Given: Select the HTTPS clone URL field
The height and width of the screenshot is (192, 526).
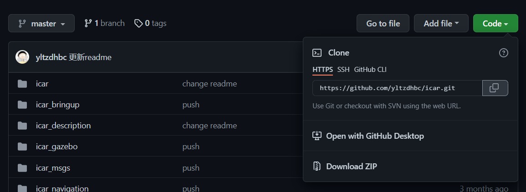Looking at the screenshot, I should [398, 88].
